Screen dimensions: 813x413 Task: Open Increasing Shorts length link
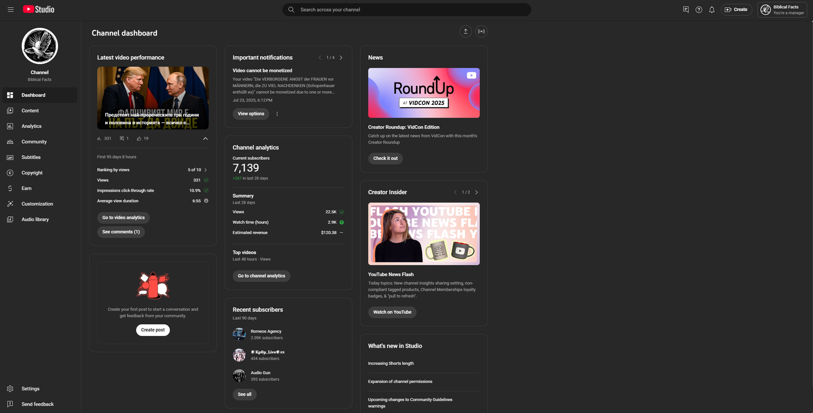pyautogui.click(x=391, y=363)
